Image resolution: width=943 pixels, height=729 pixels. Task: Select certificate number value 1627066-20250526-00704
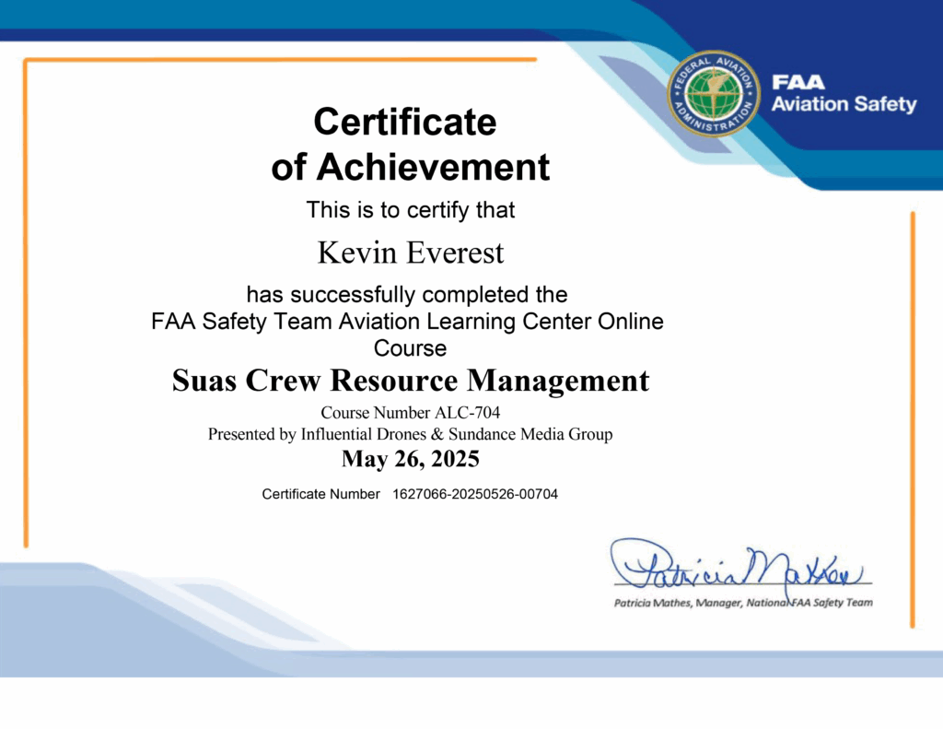[x=475, y=494]
